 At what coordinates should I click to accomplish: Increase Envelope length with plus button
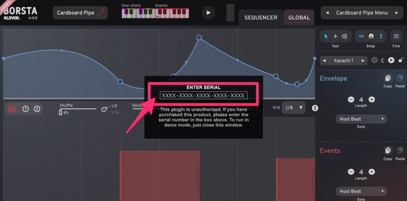coord(371,100)
